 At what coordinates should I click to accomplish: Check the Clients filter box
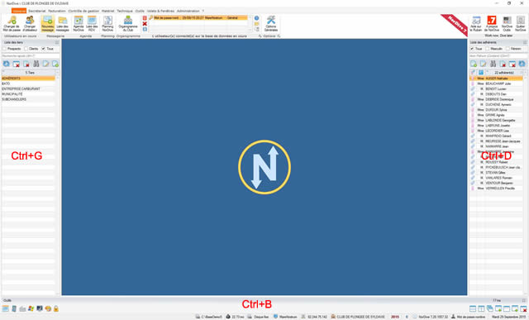point(26,49)
